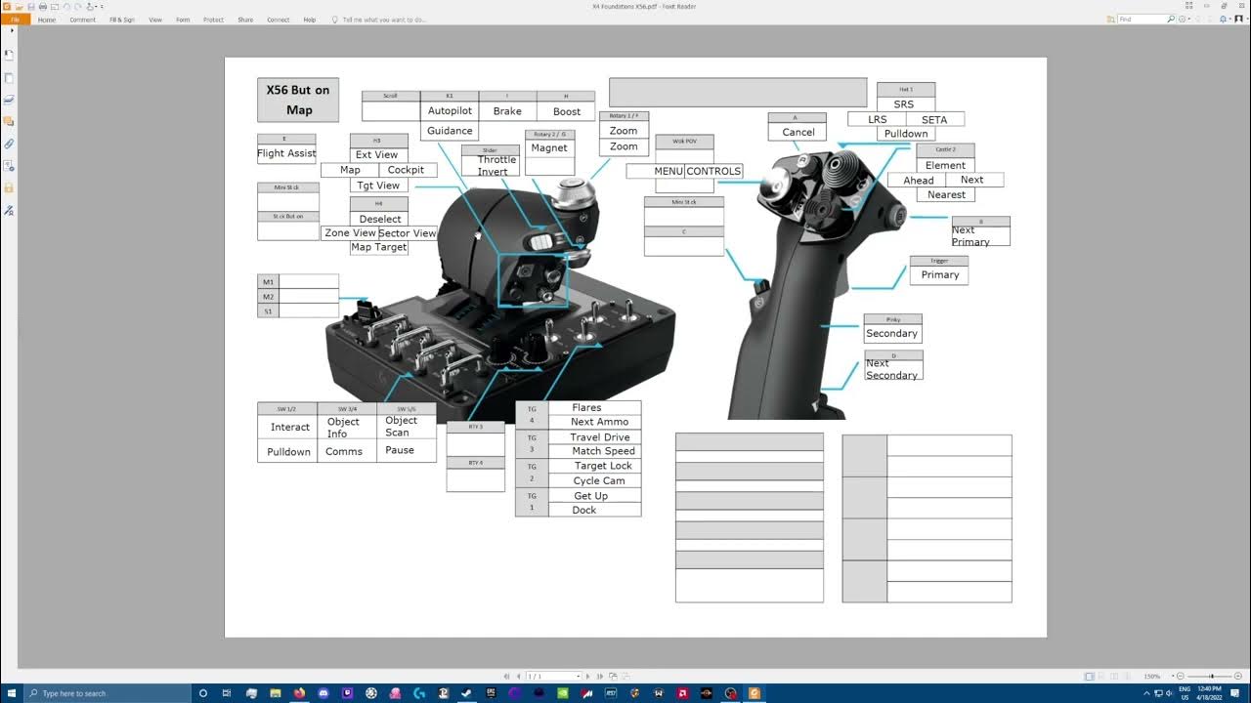Click the Travel Drive label
The width and height of the screenshot is (1251, 703).
600,437
